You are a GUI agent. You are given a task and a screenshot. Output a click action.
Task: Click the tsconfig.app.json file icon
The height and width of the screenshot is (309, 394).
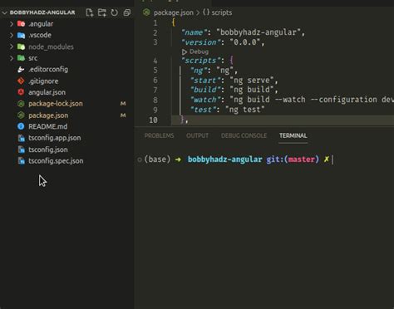tap(22, 138)
